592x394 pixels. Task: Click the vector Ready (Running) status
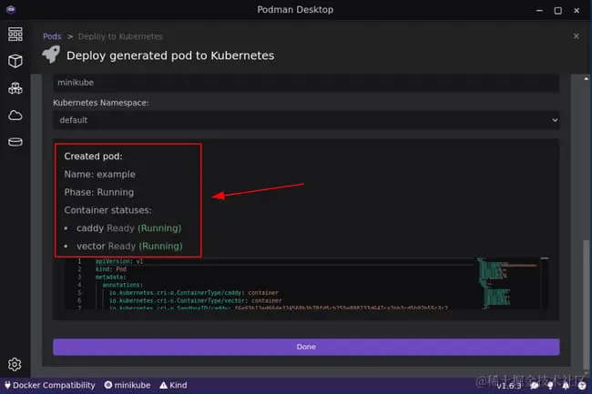pos(129,247)
